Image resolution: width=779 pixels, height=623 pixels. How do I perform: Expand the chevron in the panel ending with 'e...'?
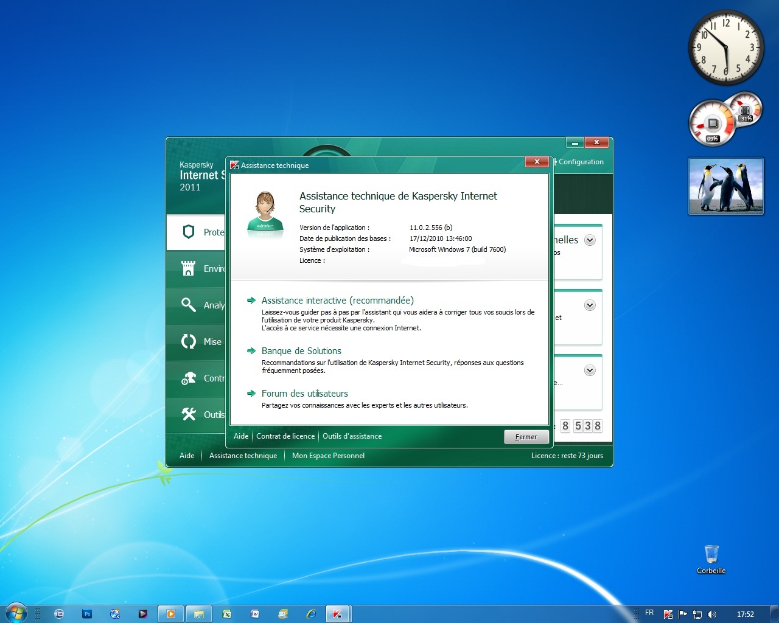click(x=590, y=371)
